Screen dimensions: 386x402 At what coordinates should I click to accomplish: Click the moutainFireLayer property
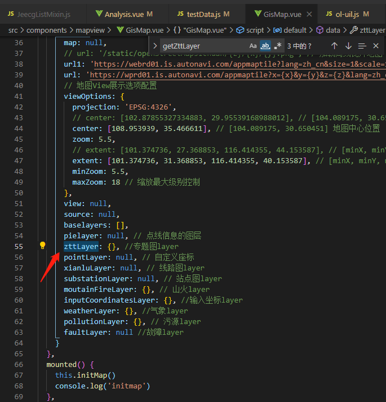[x=100, y=290]
